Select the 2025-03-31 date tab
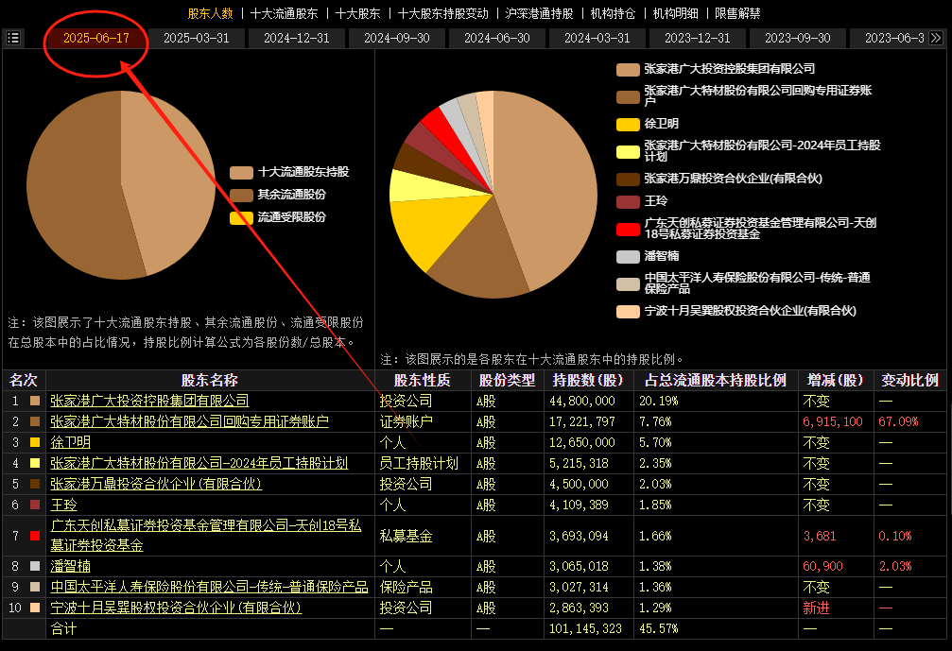The width and height of the screenshot is (952, 651). tap(197, 38)
